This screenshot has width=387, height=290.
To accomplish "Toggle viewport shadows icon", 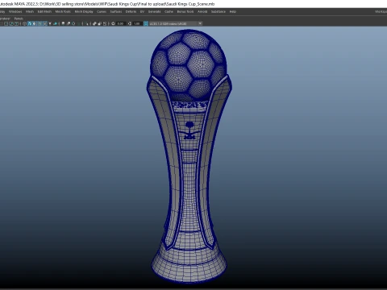I will (56, 23).
